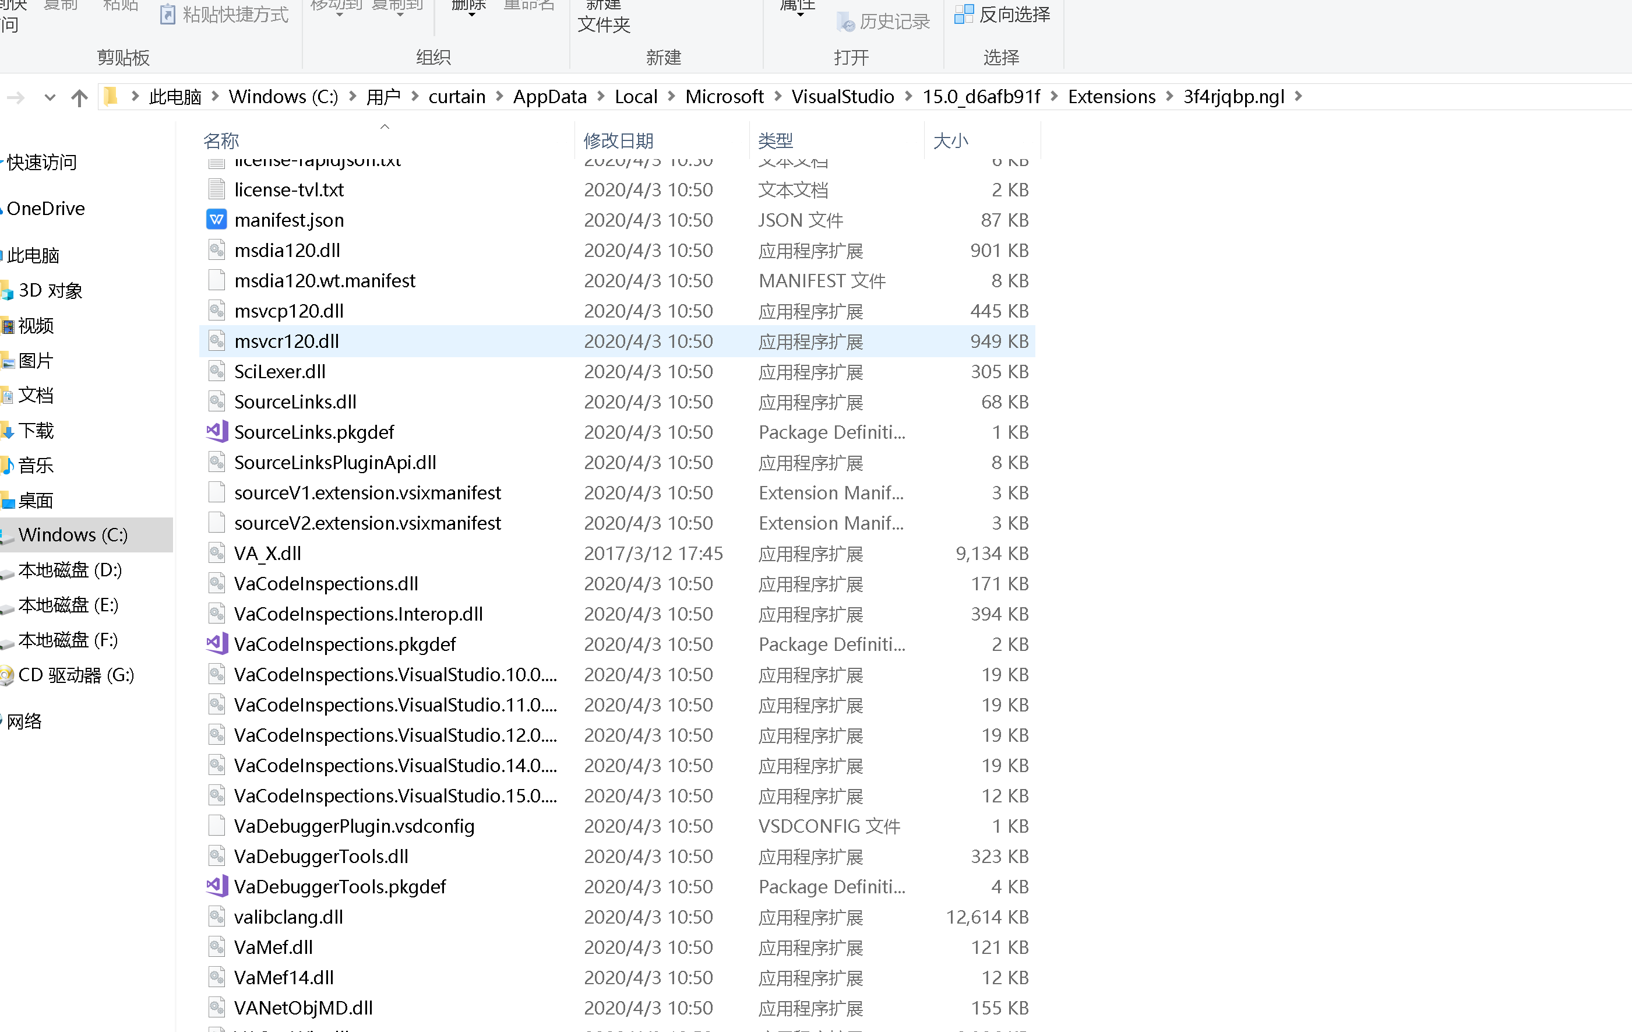Expand chevron after 3f4rjqbp.ngl in path
This screenshot has height=1032, width=1632.
coord(1298,96)
